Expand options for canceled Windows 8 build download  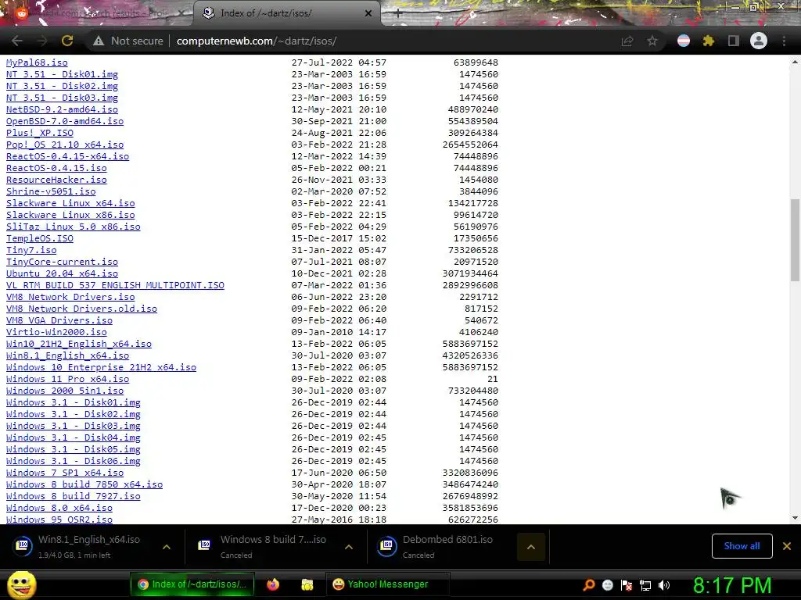tap(349, 547)
